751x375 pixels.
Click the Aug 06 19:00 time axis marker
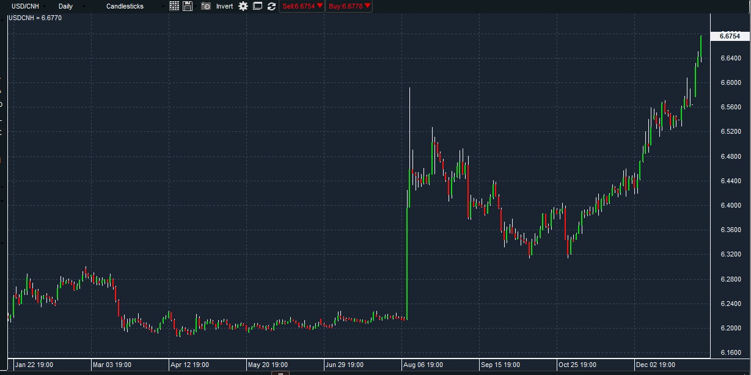pos(423,365)
